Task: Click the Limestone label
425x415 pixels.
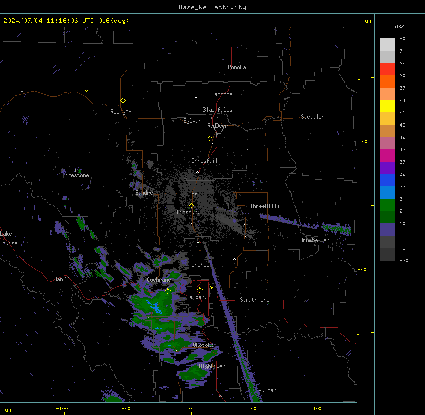Action: [75, 175]
